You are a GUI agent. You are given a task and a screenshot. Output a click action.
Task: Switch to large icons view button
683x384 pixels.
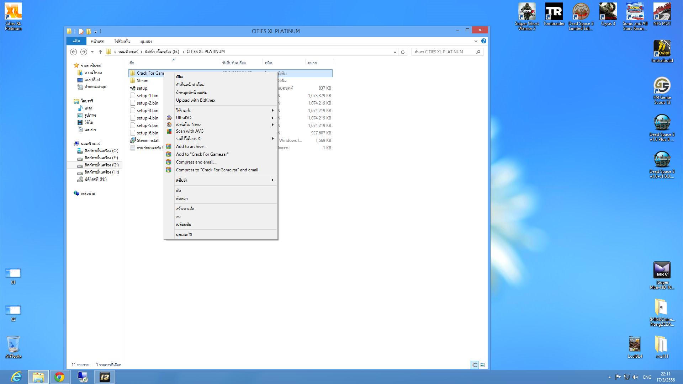click(x=482, y=365)
